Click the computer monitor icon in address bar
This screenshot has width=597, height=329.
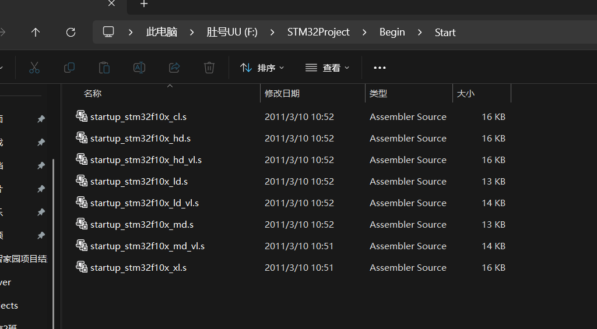pyautogui.click(x=108, y=32)
